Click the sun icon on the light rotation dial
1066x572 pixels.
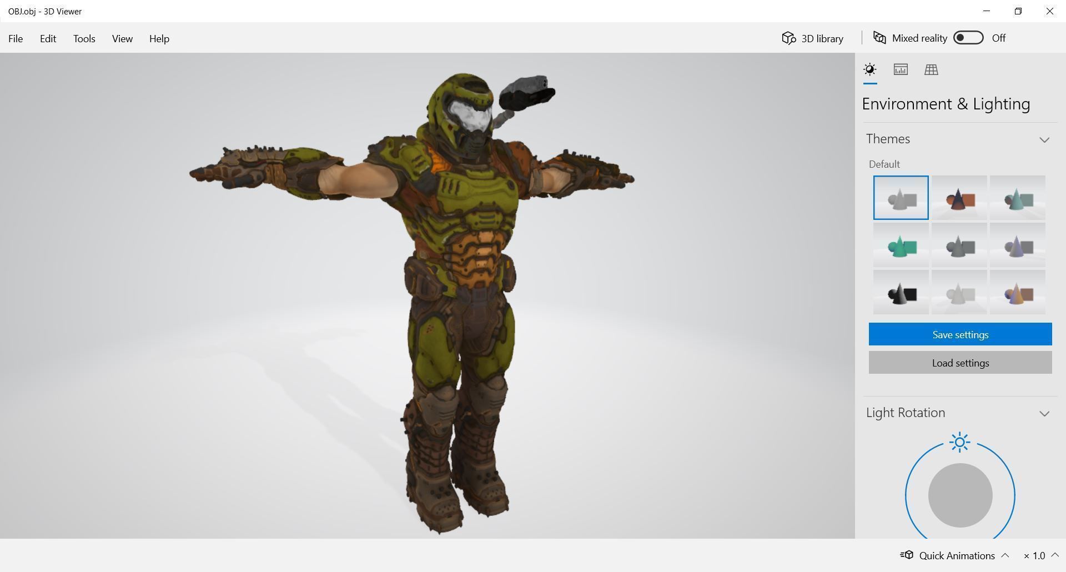point(960,442)
